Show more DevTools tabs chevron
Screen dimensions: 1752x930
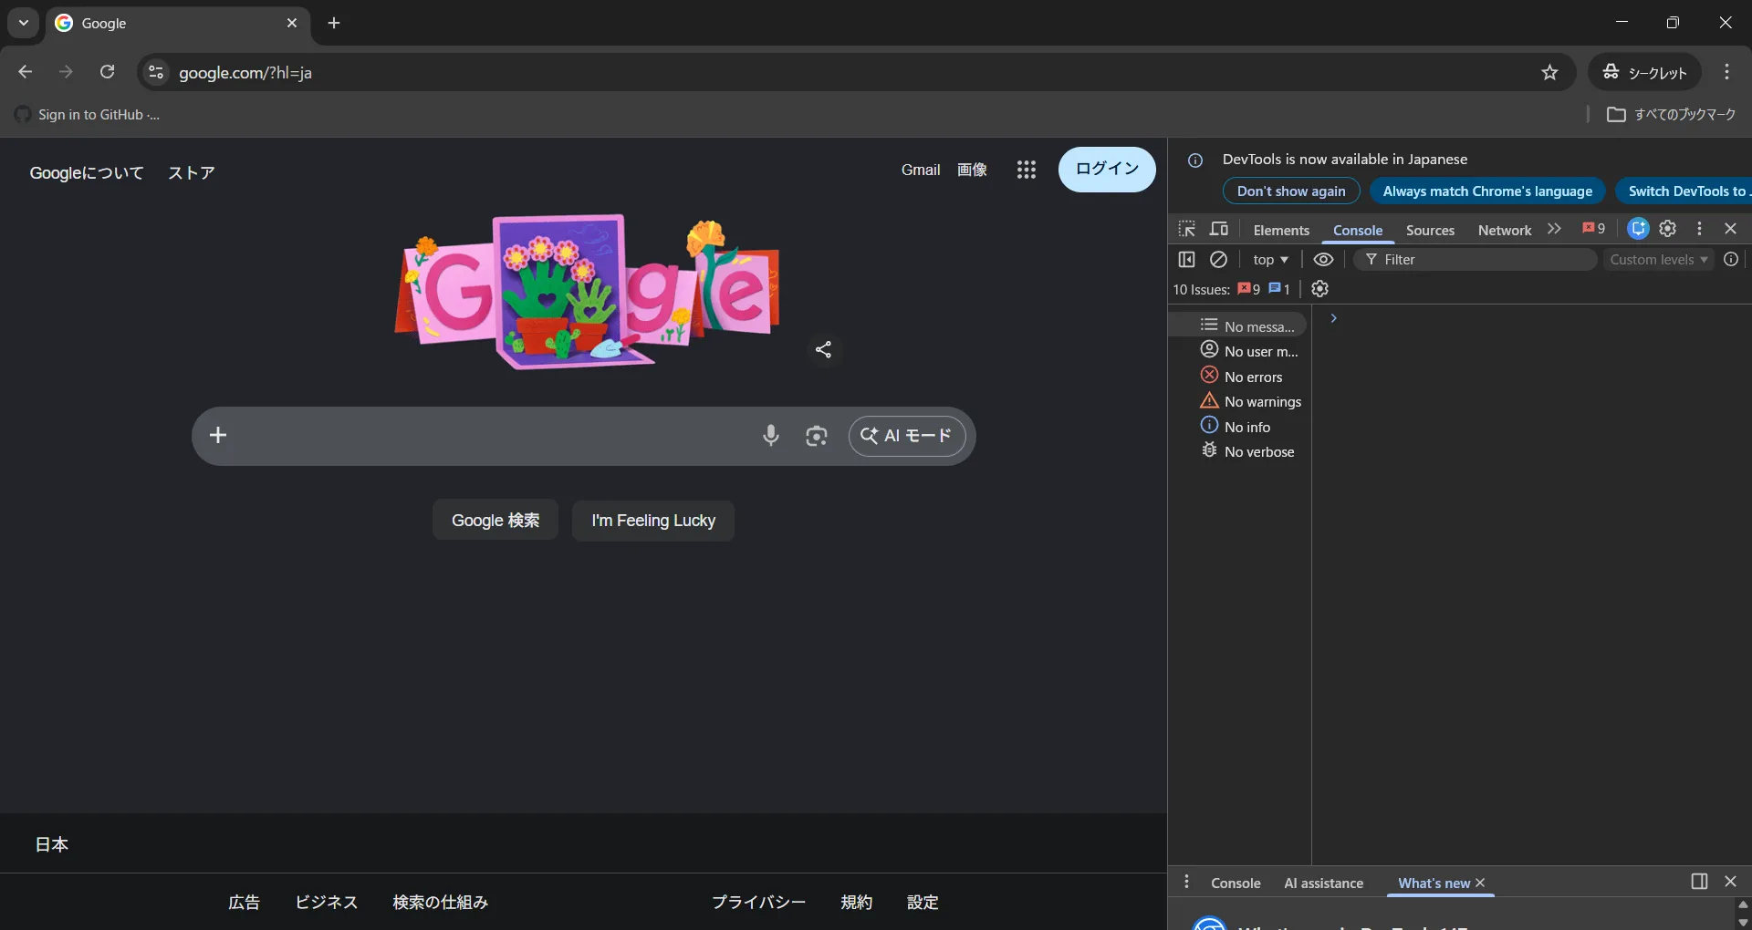click(x=1554, y=229)
